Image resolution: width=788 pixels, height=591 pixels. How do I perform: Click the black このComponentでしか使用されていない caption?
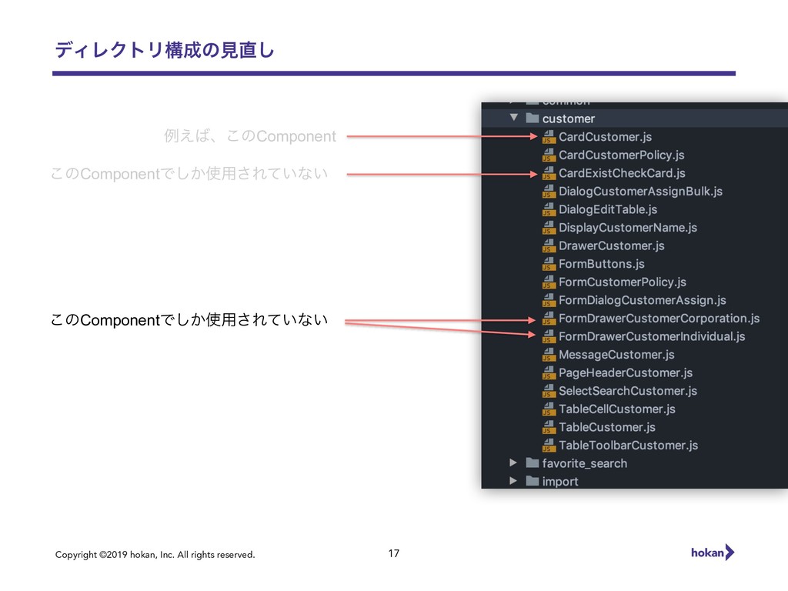pyautogui.click(x=189, y=319)
